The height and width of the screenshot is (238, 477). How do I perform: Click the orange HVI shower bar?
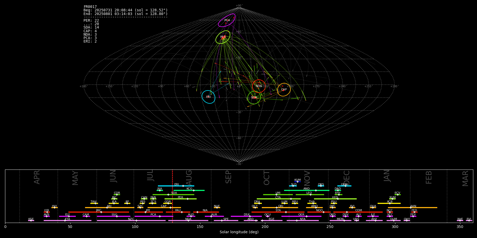[x=55, y=208]
